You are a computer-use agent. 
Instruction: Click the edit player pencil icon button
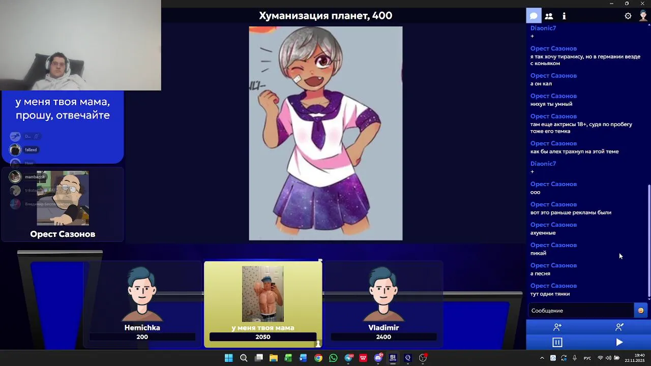click(x=619, y=327)
